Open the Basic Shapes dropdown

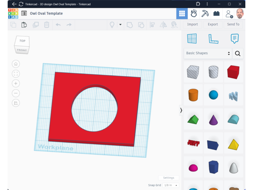(x=208, y=53)
